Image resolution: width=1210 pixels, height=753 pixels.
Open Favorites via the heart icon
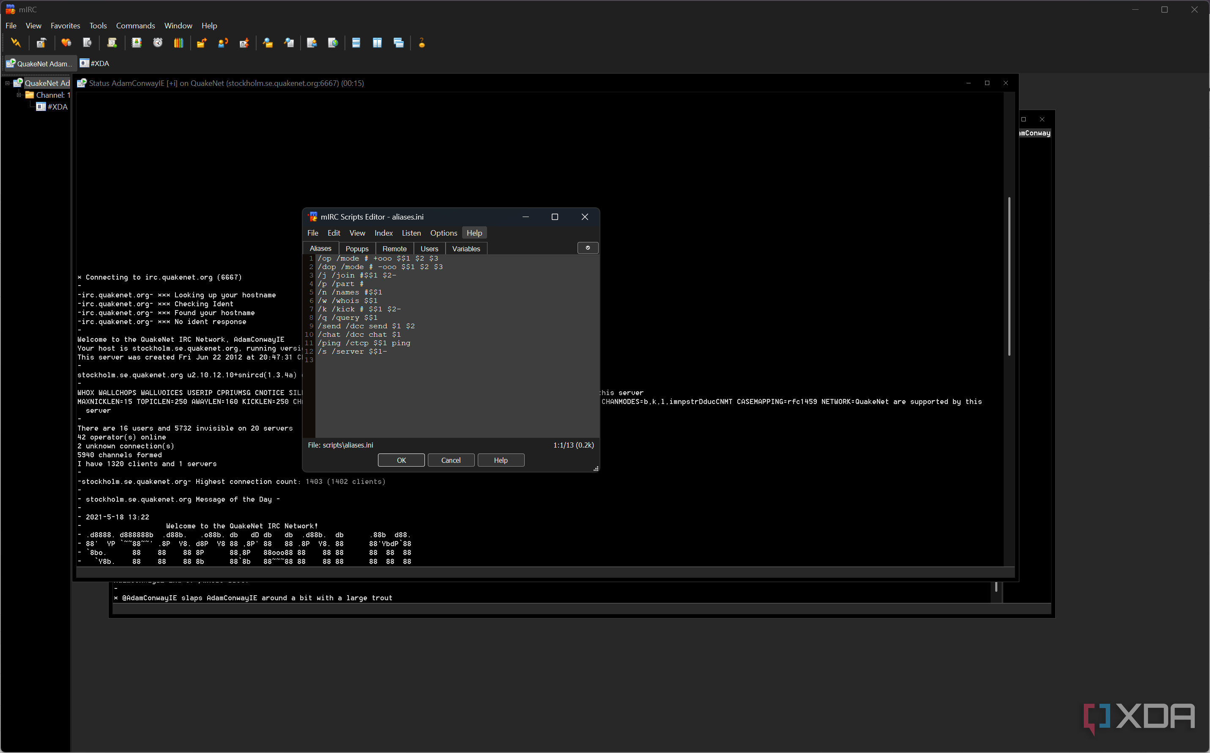coord(66,43)
